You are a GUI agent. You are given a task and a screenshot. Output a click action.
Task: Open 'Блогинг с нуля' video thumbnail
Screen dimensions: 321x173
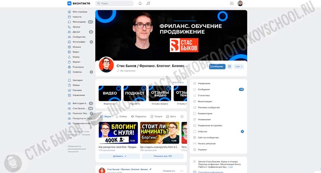(x=118, y=132)
